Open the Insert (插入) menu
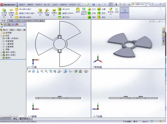Viewport: 167px width, 124px height. pyautogui.click(x=47, y=5)
